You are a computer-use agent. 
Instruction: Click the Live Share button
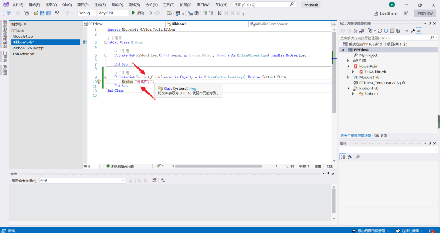[385, 13]
